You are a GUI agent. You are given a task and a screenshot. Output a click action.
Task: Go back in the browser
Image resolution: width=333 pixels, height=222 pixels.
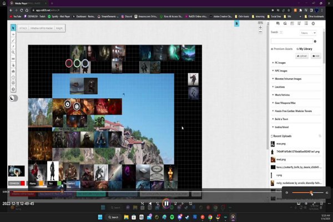pos(11,10)
